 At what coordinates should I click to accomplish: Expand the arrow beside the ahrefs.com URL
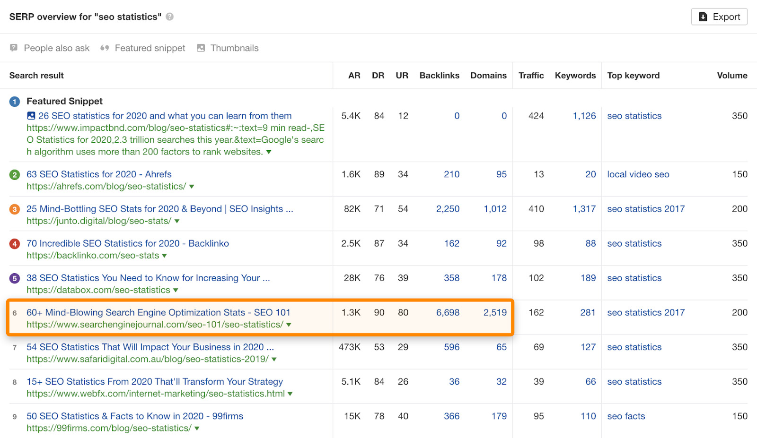192,186
